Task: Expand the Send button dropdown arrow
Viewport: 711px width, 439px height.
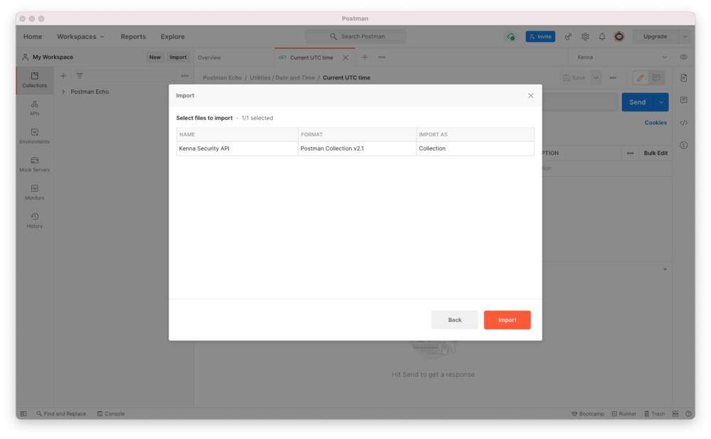Action: click(x=661, y=102)
